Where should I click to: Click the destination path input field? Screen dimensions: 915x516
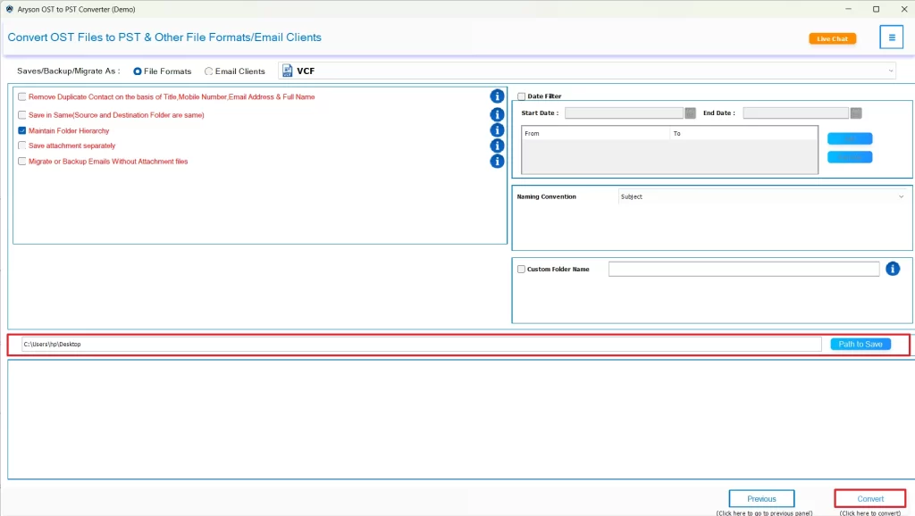coord(420,344)
